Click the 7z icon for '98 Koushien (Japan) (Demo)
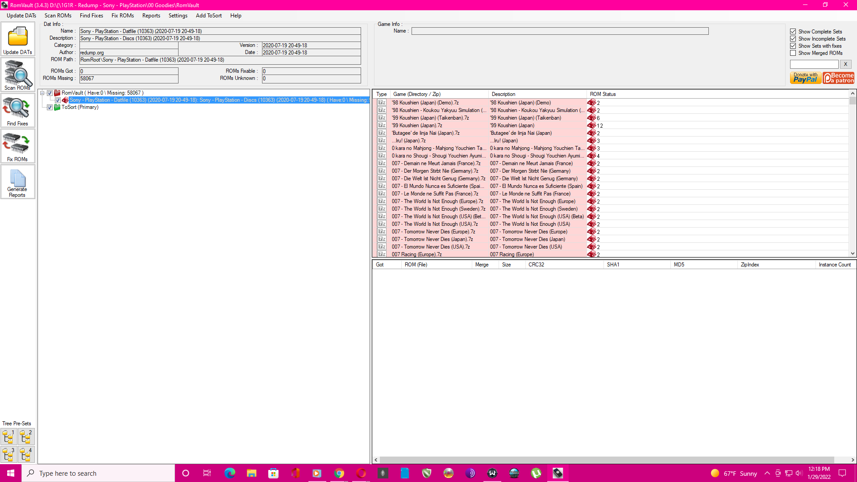 382,103
